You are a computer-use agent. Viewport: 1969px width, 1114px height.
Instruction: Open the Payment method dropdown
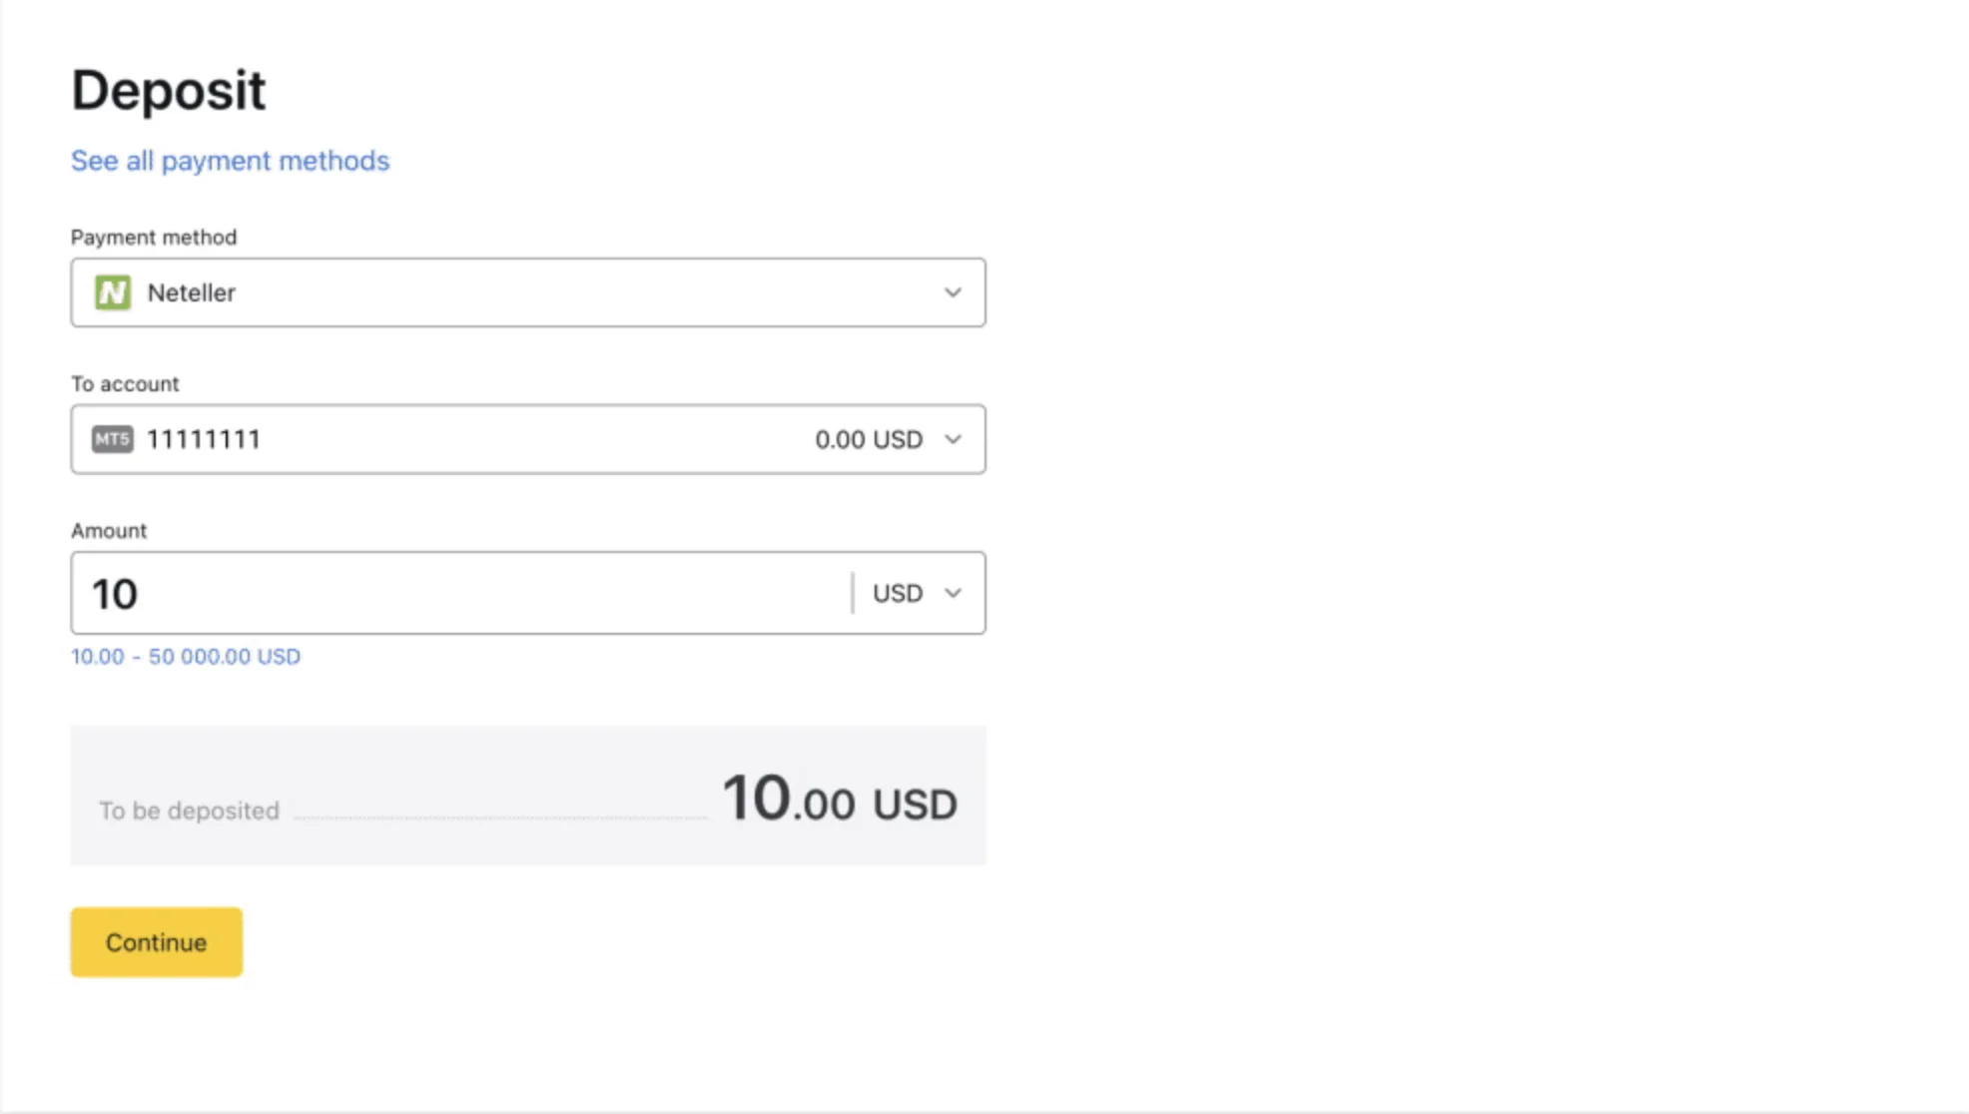pyautogui.click(x=527, y=292)
